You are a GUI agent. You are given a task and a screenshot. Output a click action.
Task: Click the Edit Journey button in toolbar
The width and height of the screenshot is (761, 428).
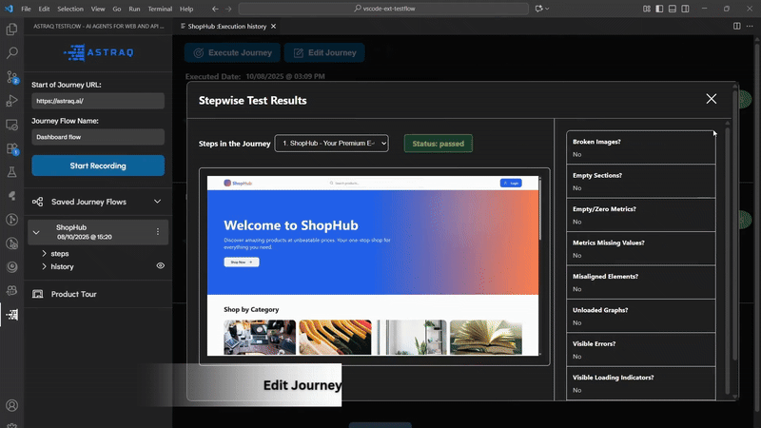(324, 52)
